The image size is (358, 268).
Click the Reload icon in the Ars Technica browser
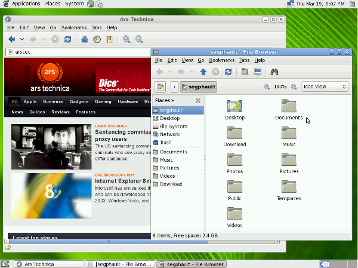point(67,39)
